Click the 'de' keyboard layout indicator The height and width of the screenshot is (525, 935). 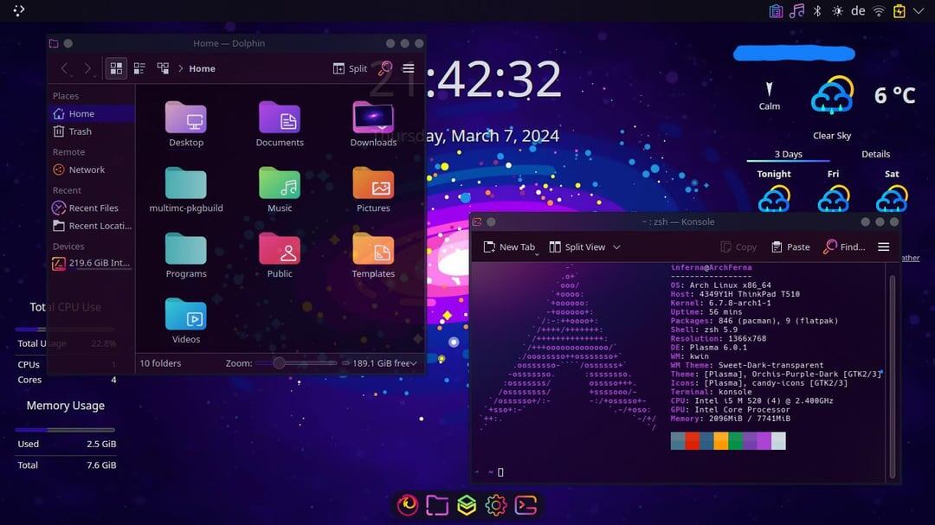858,10
